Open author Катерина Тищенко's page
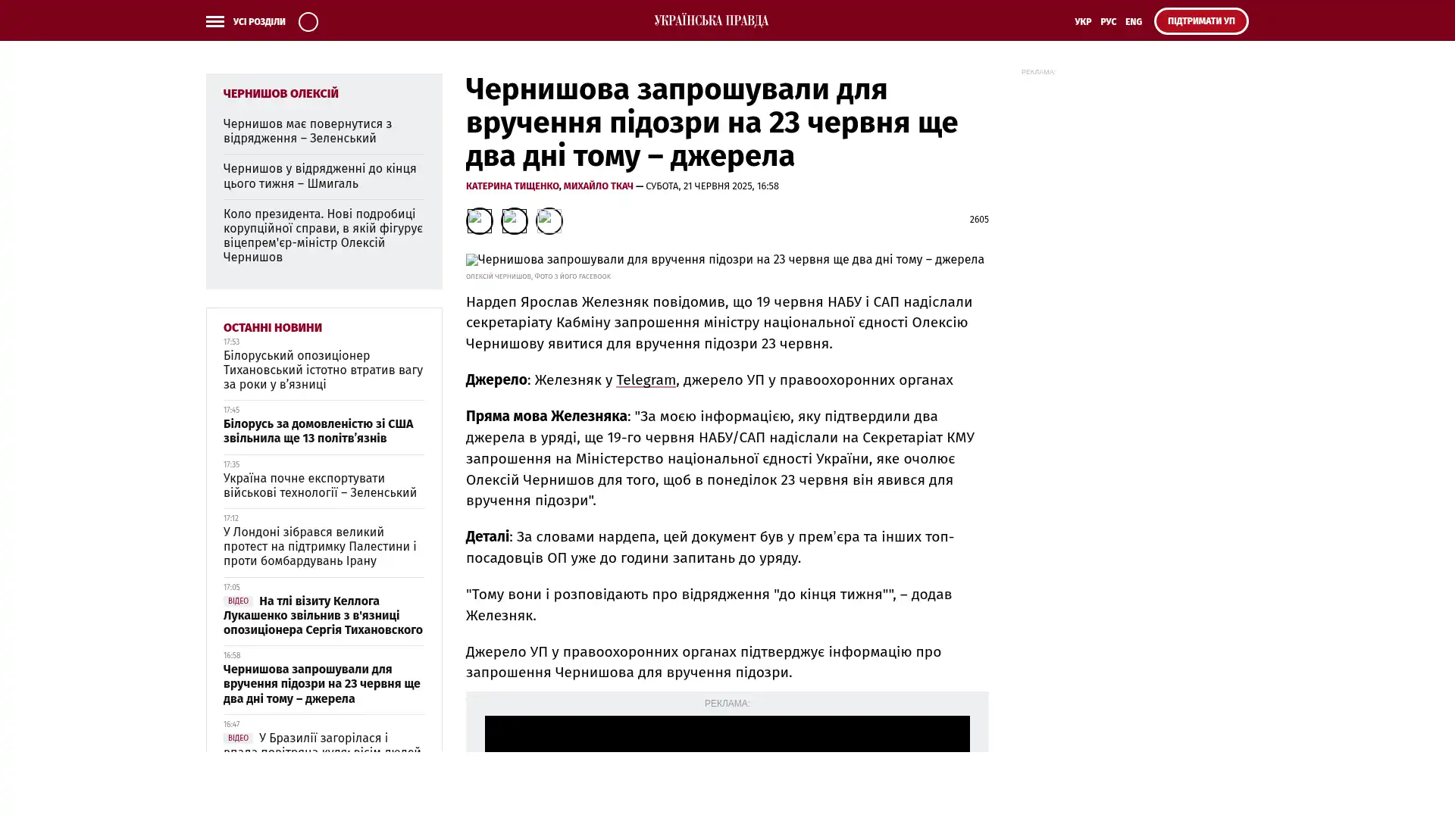Screen dimensions: 1455x818 coord(512,186)
